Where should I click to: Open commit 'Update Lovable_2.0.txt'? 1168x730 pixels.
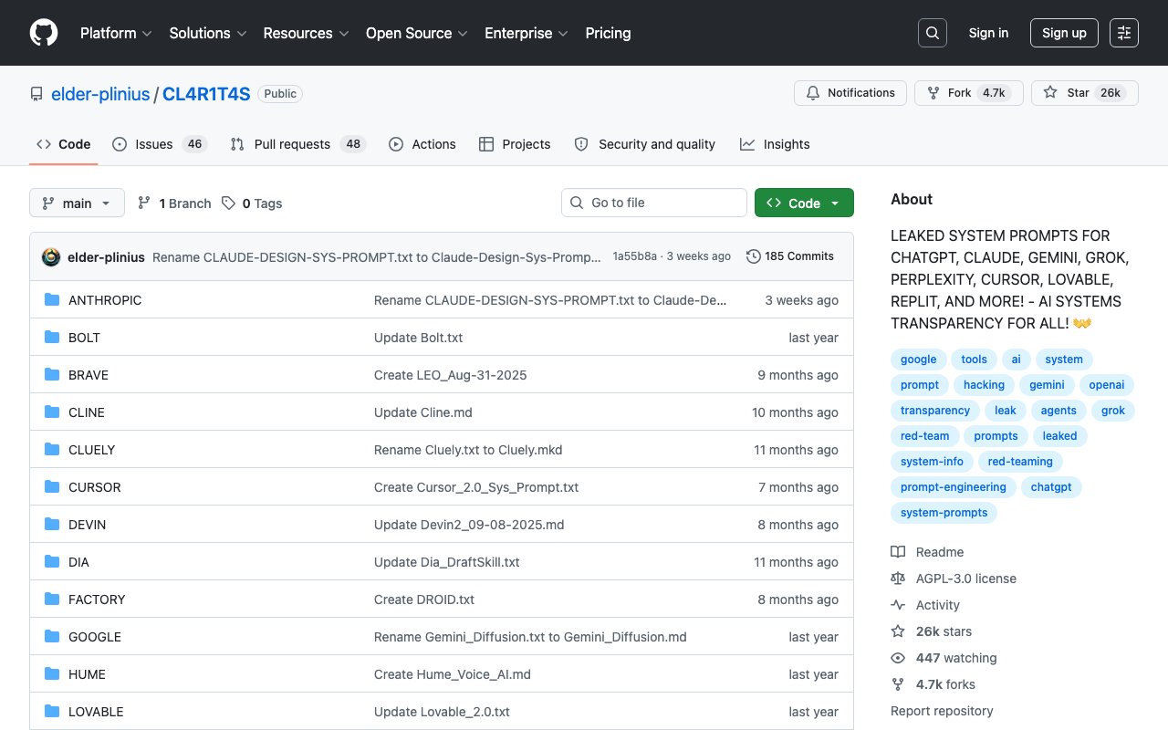pos(442,712)
